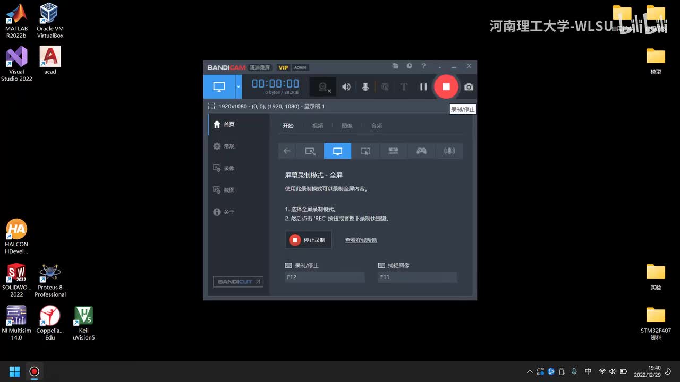This screenshot has height=382, width=680.
Task: Select the 实验 folder on desktop
Action: click(656, 277)
